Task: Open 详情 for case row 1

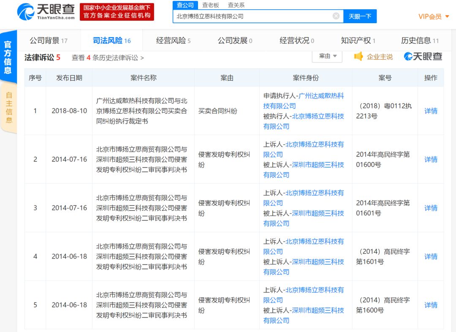Action: tap(431, 111)
